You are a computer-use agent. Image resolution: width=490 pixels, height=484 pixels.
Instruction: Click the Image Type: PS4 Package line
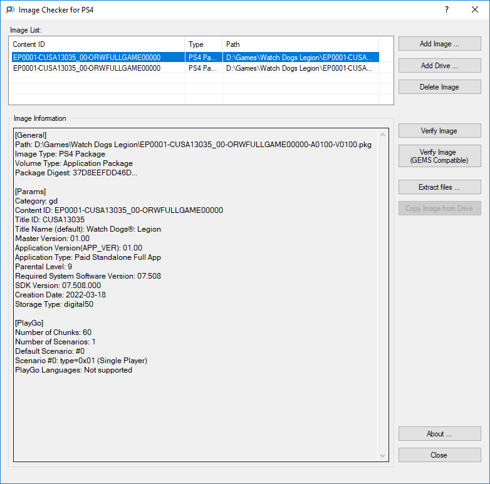click(60, 154)
